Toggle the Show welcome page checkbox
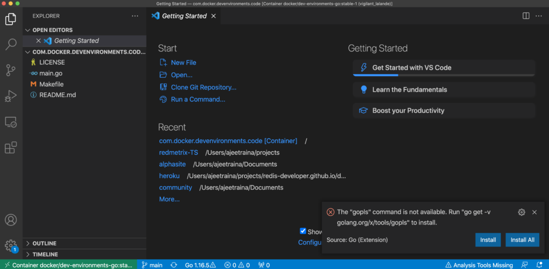This screenshot has width=549, height=269. (303, 231)
